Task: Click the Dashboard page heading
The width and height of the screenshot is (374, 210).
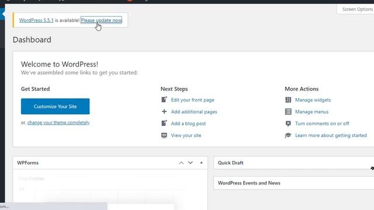Action: (32, 40)
